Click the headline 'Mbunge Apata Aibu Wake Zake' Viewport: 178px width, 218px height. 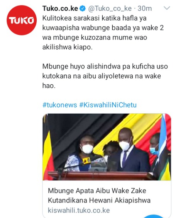(x=97, y=191)
